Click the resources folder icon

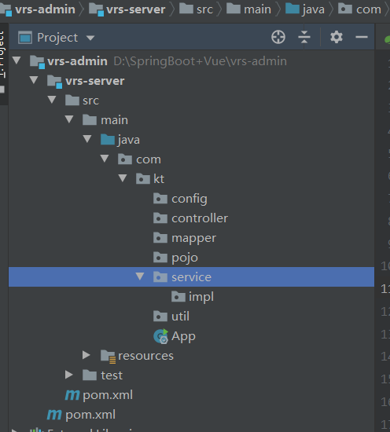point(108,357)
